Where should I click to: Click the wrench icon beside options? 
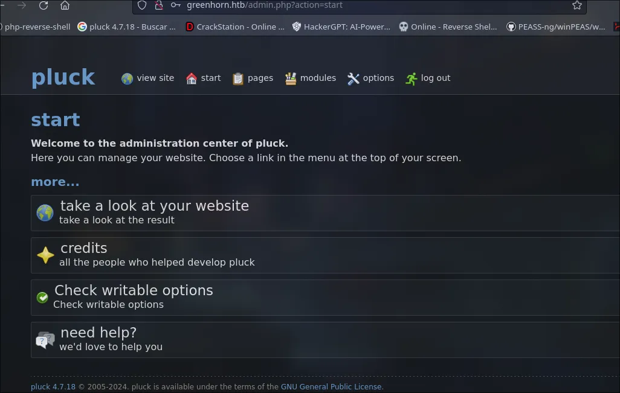click(353, 78)
